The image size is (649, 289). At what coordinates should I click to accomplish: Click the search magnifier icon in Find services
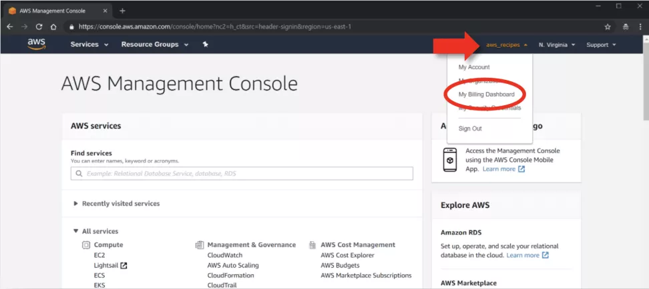pos(79,174)
